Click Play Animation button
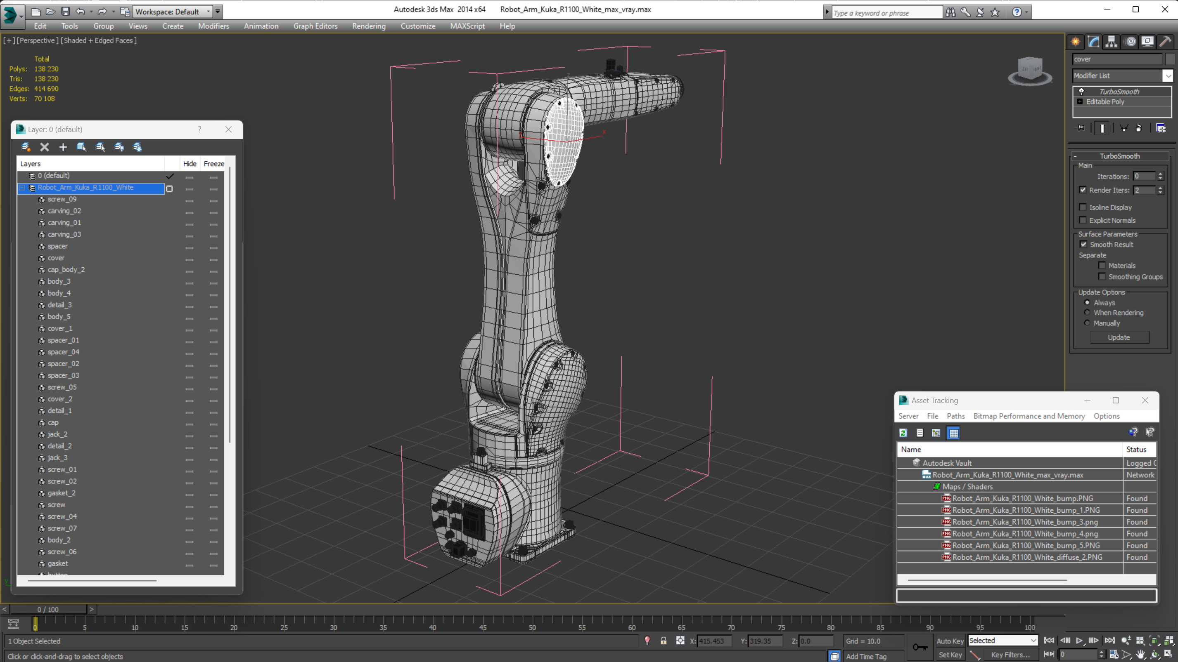 (x=1079, y=641)
